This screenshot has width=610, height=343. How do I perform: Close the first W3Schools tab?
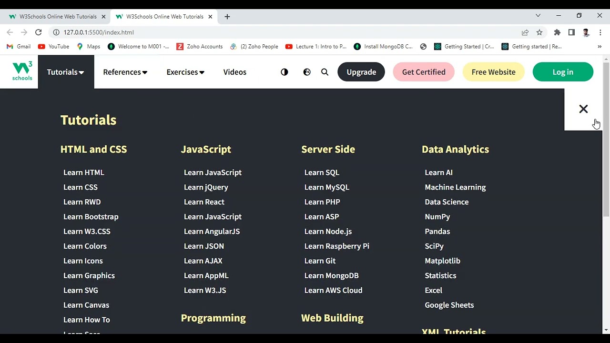coord(103,17)
